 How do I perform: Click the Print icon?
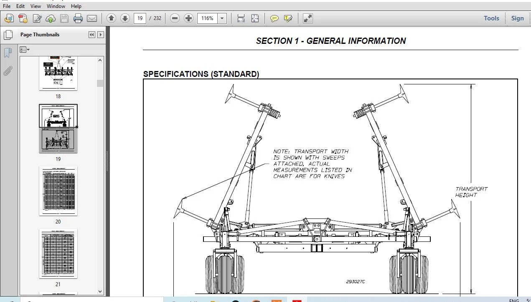click(x=78, y=18)
